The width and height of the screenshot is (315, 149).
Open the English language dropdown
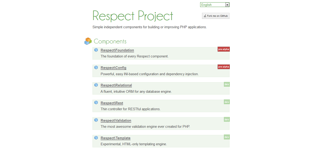(x=215, y=4)
